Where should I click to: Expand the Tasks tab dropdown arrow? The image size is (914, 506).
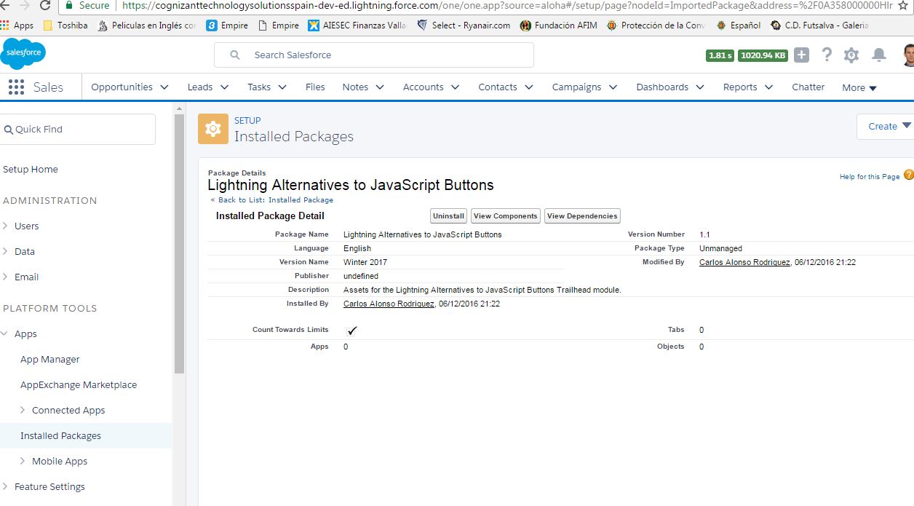coord(282,87)
